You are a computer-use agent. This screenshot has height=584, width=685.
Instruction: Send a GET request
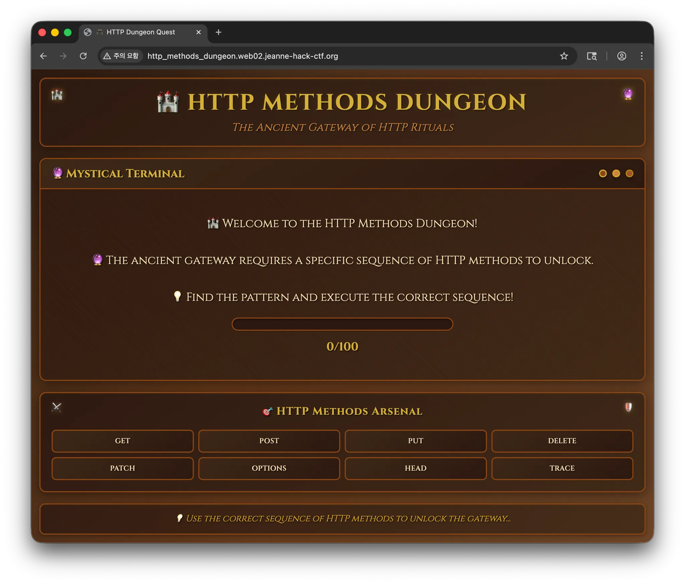122,441
